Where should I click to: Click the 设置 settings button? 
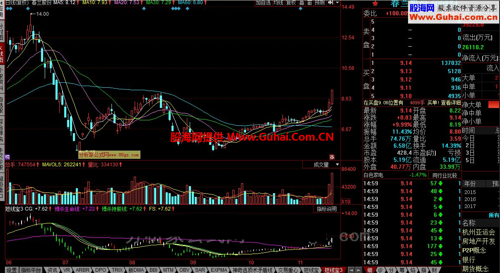pos(11,270)
